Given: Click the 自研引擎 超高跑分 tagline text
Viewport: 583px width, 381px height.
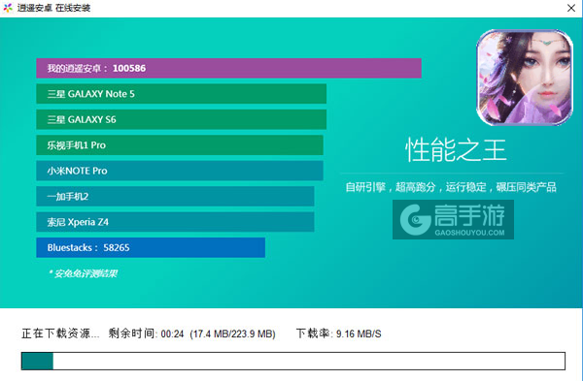Looking at the screenshot, I should [x=451, y=187].
